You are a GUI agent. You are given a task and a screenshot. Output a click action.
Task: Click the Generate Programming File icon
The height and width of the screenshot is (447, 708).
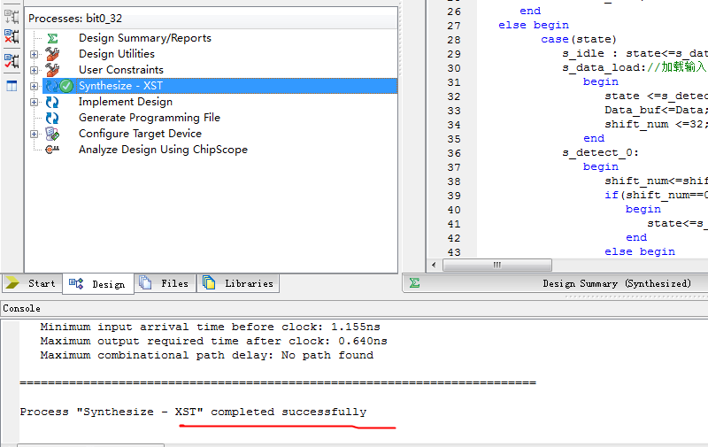click(x=52, y=118)
